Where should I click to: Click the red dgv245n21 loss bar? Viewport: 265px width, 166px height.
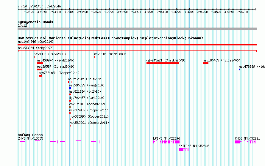tap(163, 63)
